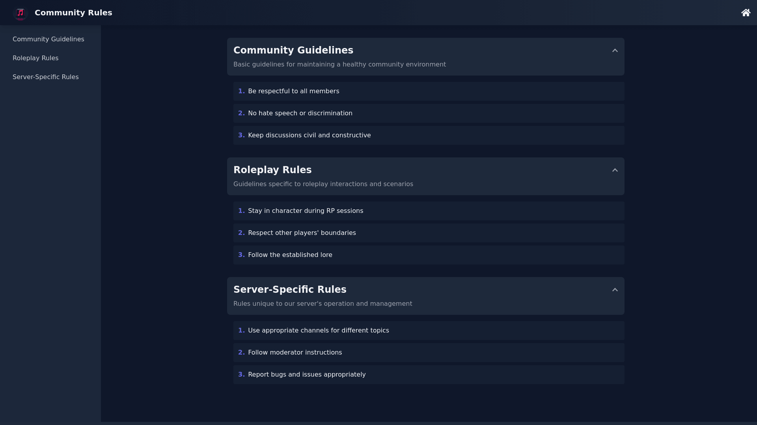Click 'Report bugs and issues appropriately' rule

pyautogui.click(x=306, y=375)
